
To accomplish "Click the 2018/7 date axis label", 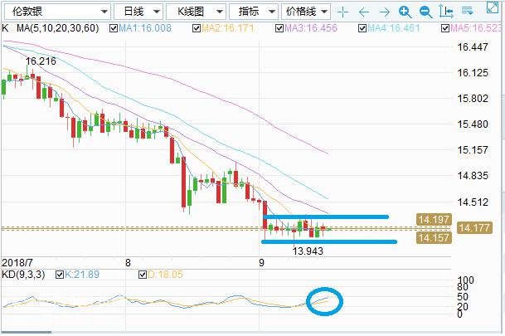I will [x=17, y=262].
